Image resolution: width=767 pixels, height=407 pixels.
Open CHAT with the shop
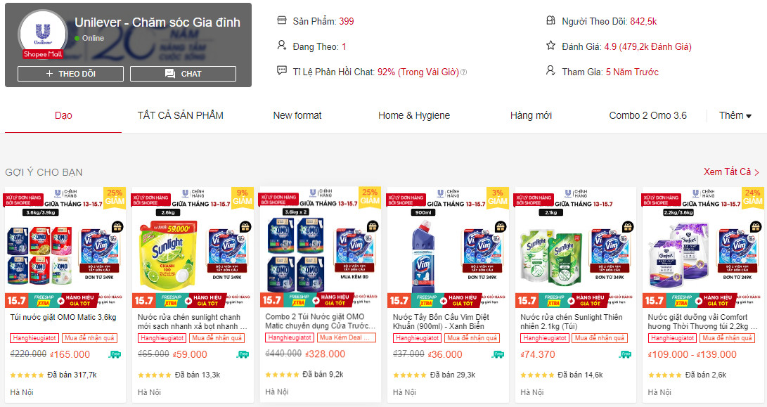(183, 74)
